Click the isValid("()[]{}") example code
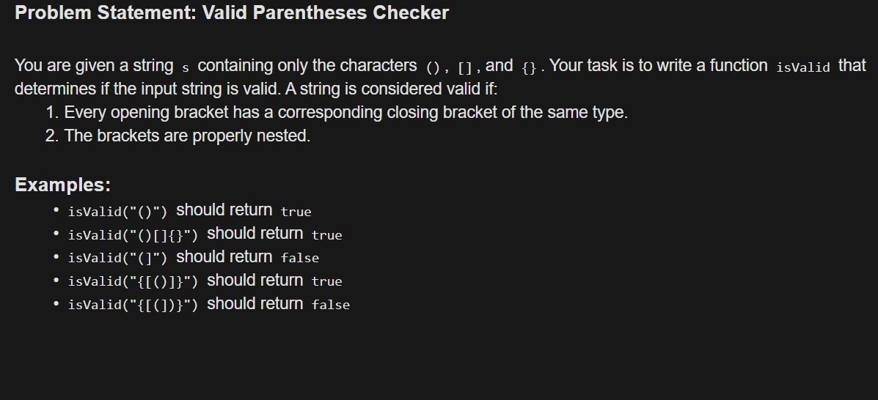Screen dimensions: 878x400 point(133,235)
